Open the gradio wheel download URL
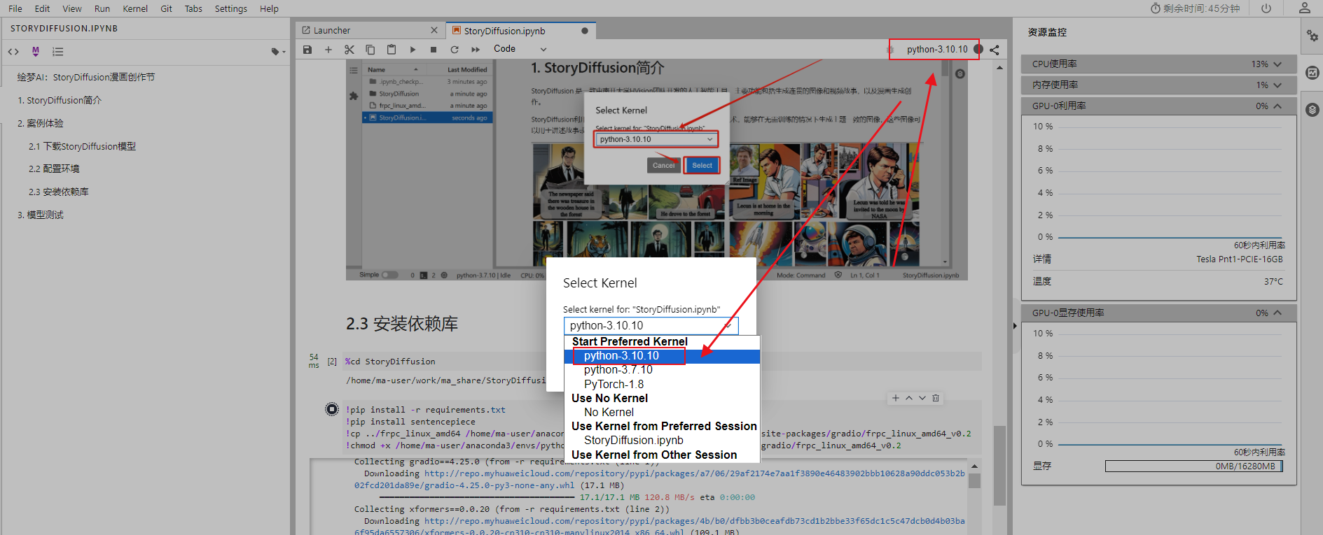 659,479
